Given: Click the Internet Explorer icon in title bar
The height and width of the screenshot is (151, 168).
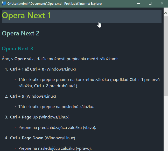Looking at the screenshot, I should click(4, 4).
